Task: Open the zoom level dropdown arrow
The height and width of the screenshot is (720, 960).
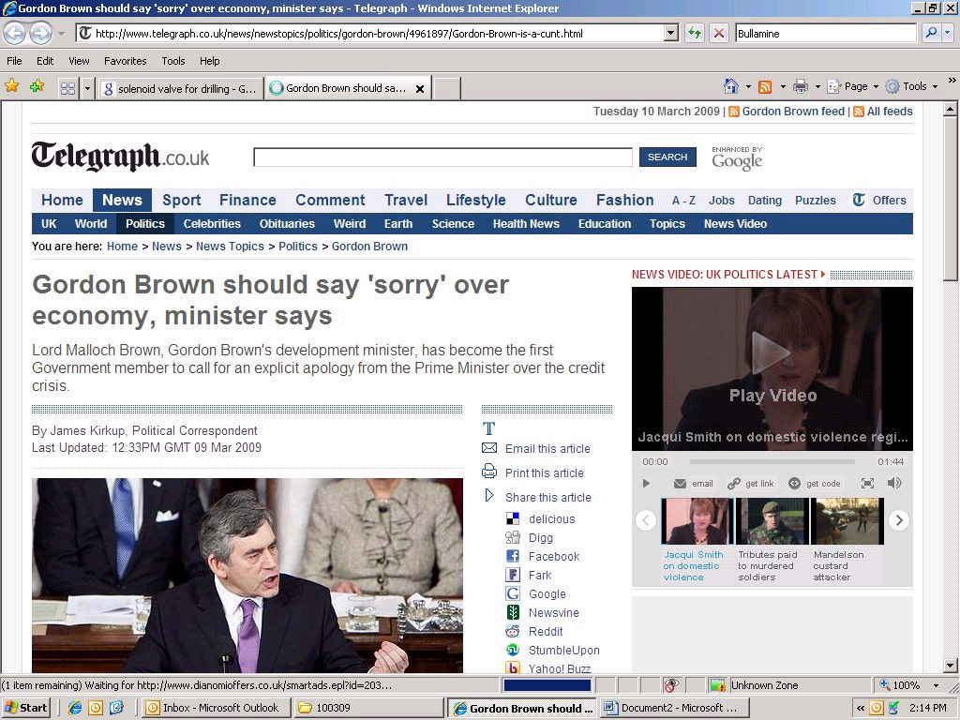Action: [x=936, y=685]
